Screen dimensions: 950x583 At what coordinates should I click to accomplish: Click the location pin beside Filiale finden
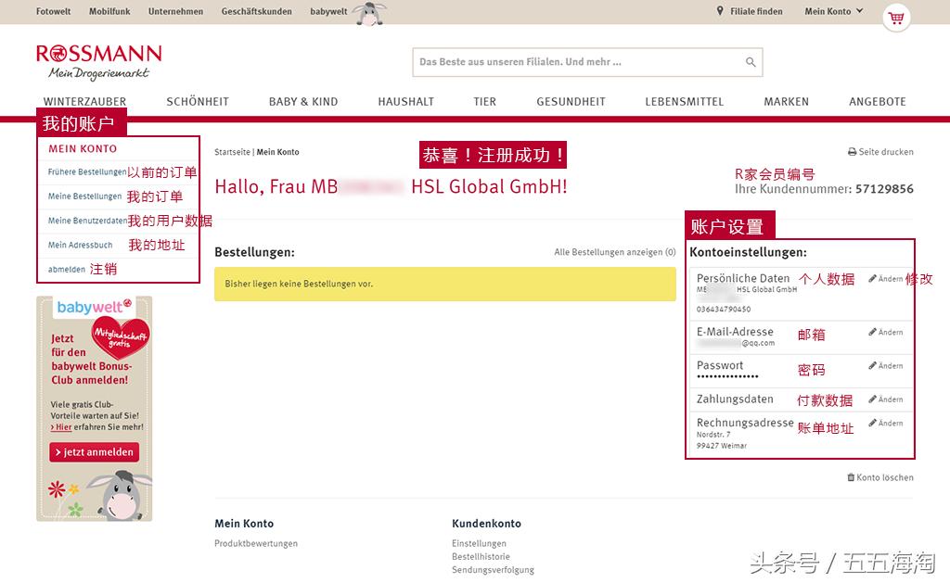coord(721,11)
